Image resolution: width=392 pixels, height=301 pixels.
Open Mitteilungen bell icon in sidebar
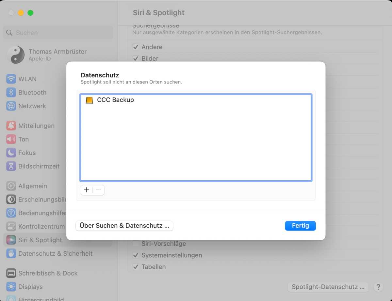tap(11, 126)
